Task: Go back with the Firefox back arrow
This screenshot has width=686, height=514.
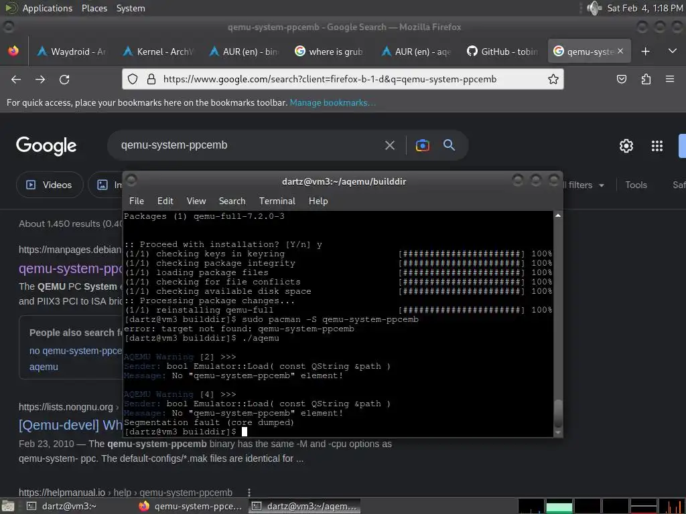Action: coord(16,79)
